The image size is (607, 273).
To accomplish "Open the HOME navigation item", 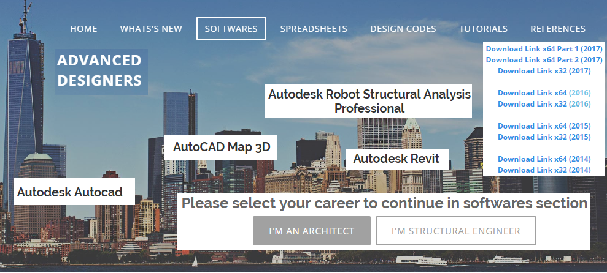I will click(x=83, y=29).
